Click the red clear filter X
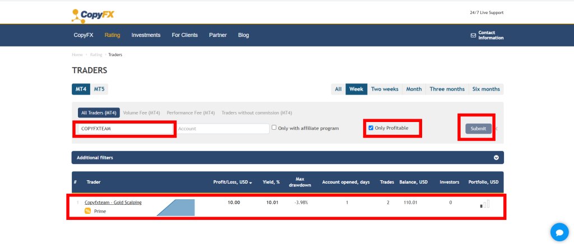This screenshot has width=574, height=244. 497,129
